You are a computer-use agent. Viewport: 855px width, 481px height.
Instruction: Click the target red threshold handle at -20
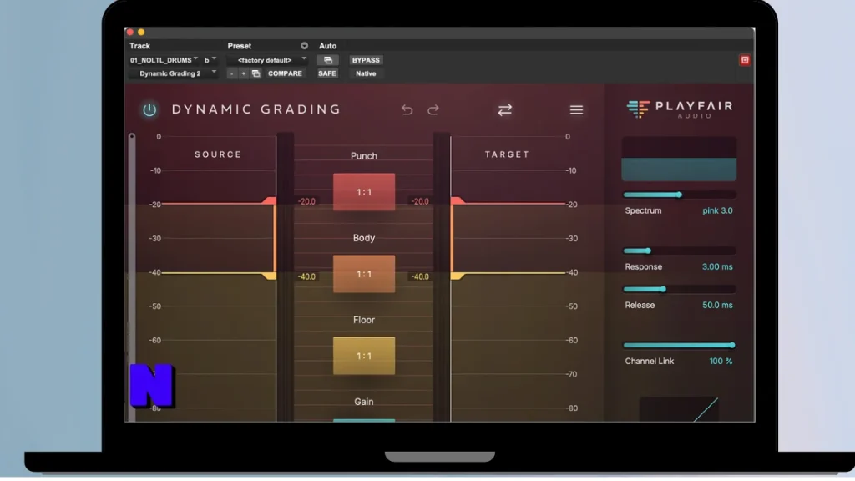(458, 200)
